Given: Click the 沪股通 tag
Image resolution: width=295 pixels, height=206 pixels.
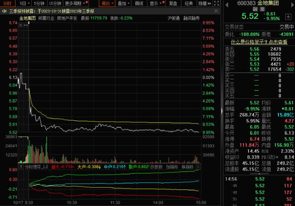Looking at the screenshot, I should click(x=173, y=18).
